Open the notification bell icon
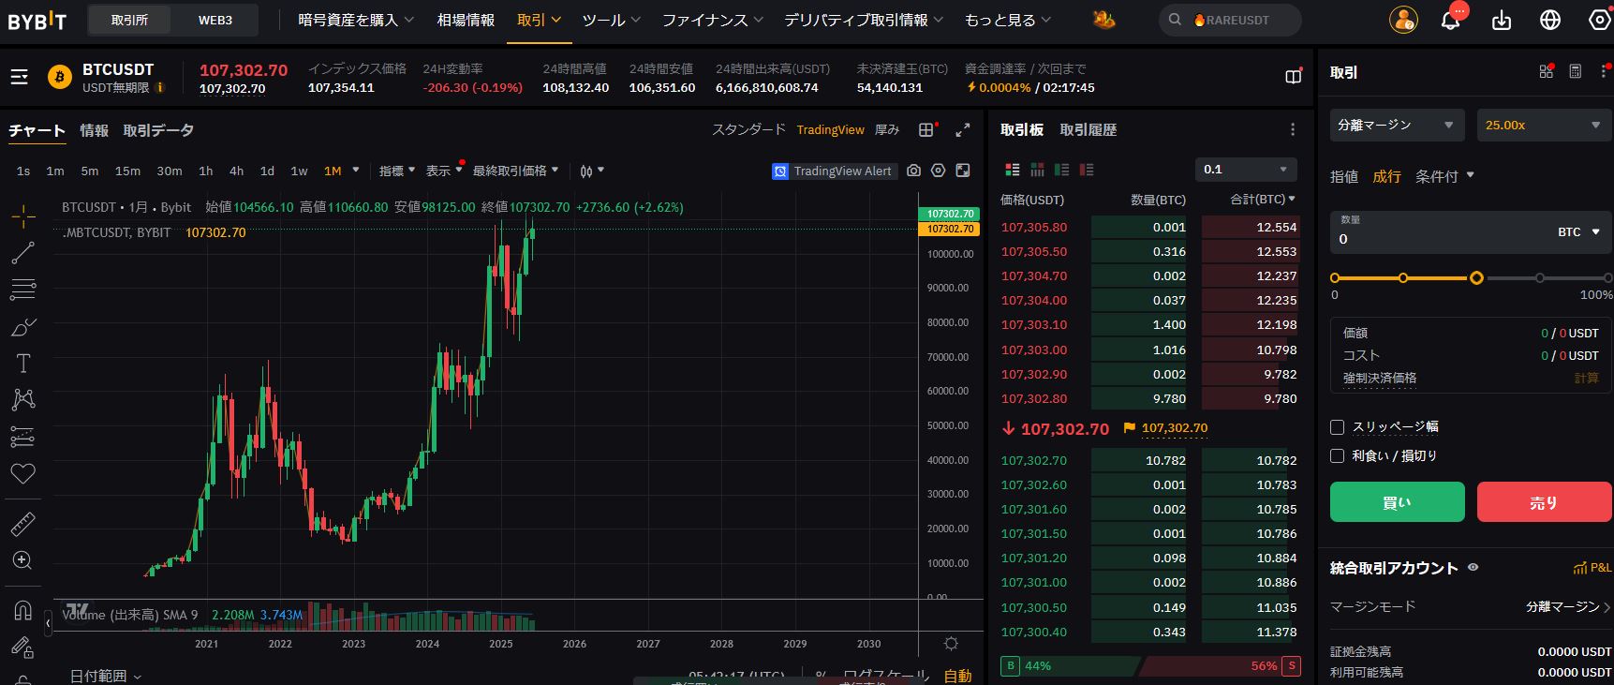 pyautogui.click(x=1451, y=20)
